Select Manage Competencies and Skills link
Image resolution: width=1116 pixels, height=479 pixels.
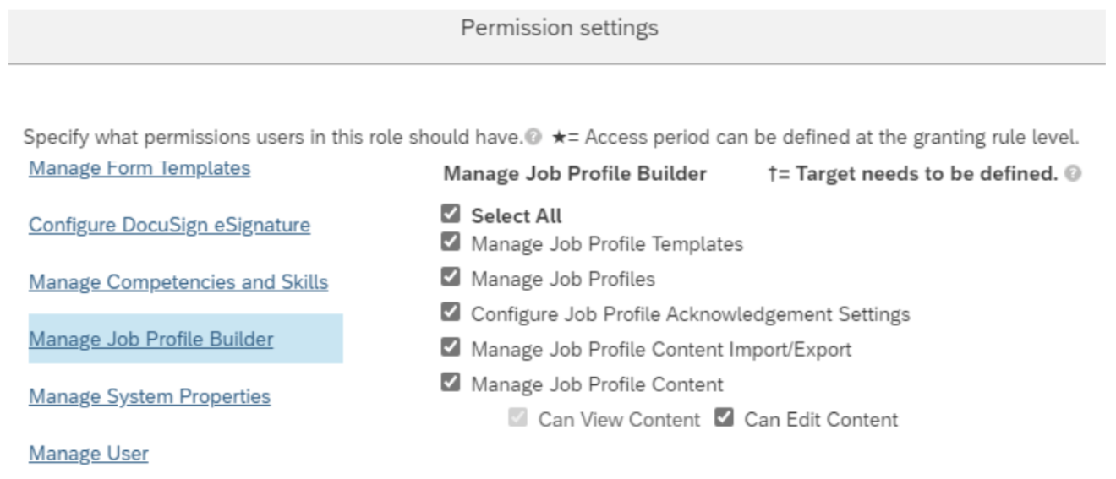click(x=178, y=282)
